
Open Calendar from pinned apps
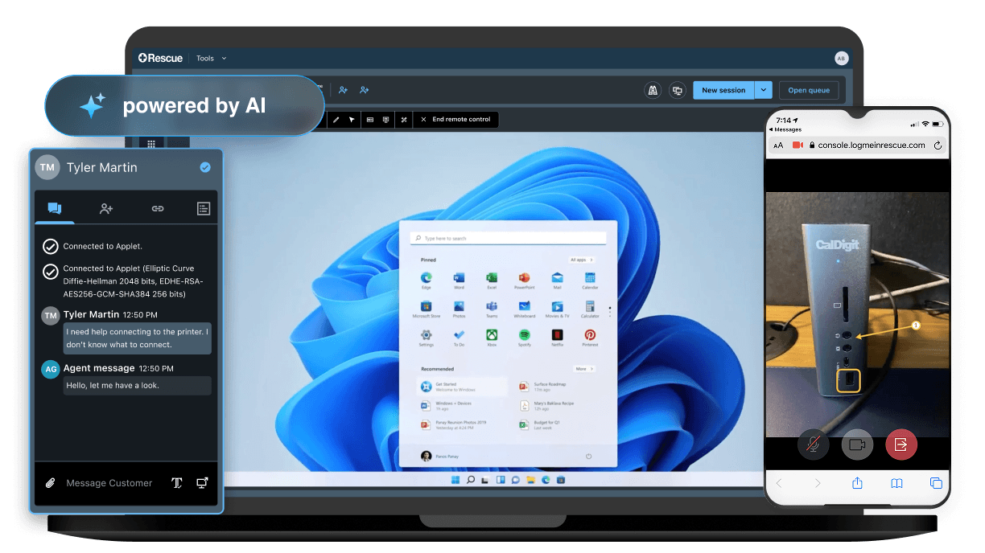click(x=590, y=280)
